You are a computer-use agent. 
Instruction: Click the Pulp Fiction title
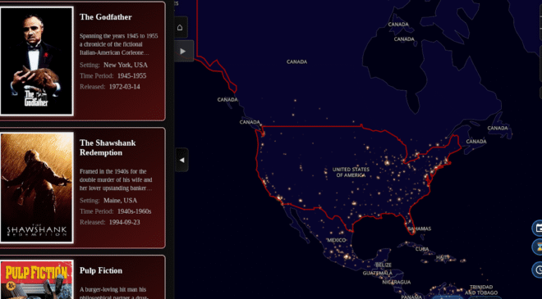(100, 270)
